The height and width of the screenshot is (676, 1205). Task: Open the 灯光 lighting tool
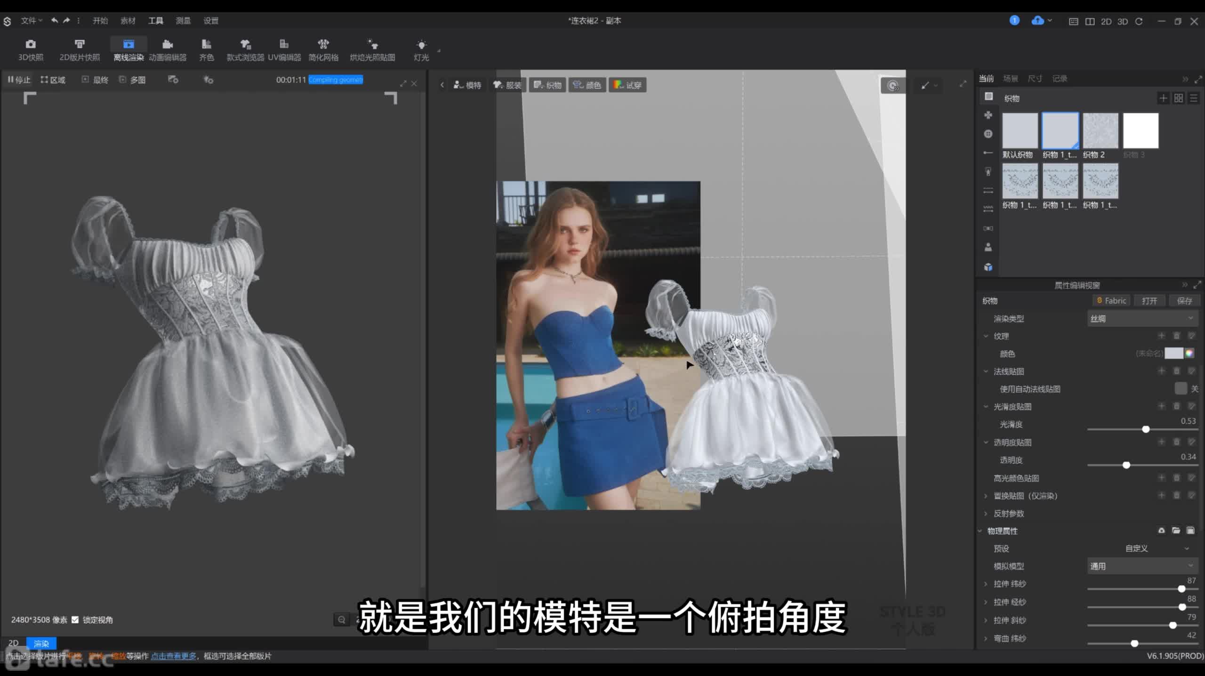pyautogui.click(x=421, y=50)
